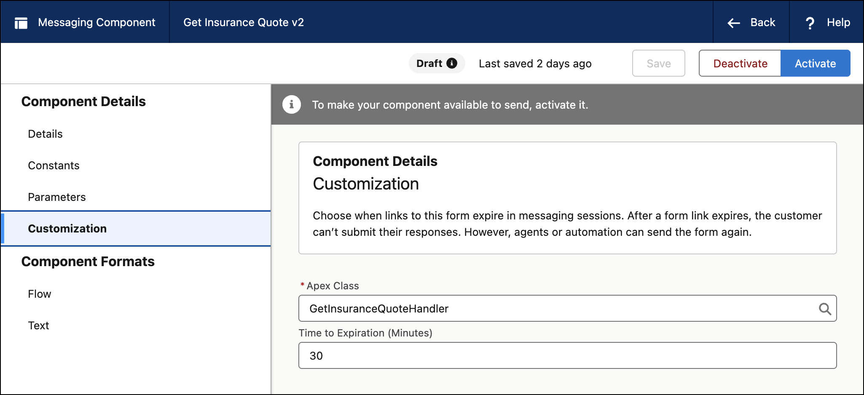Click the Draft status info icon

[x=452, y=63]
